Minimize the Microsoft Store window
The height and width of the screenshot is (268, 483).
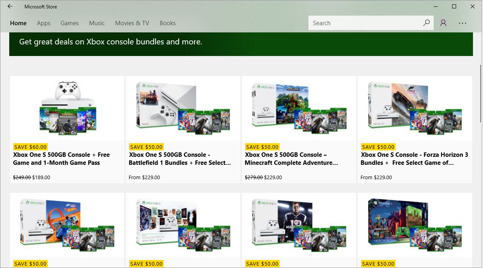436,6
